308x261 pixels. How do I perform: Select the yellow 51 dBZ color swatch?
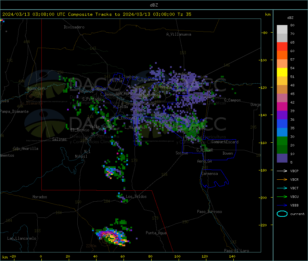pos(282,72)
